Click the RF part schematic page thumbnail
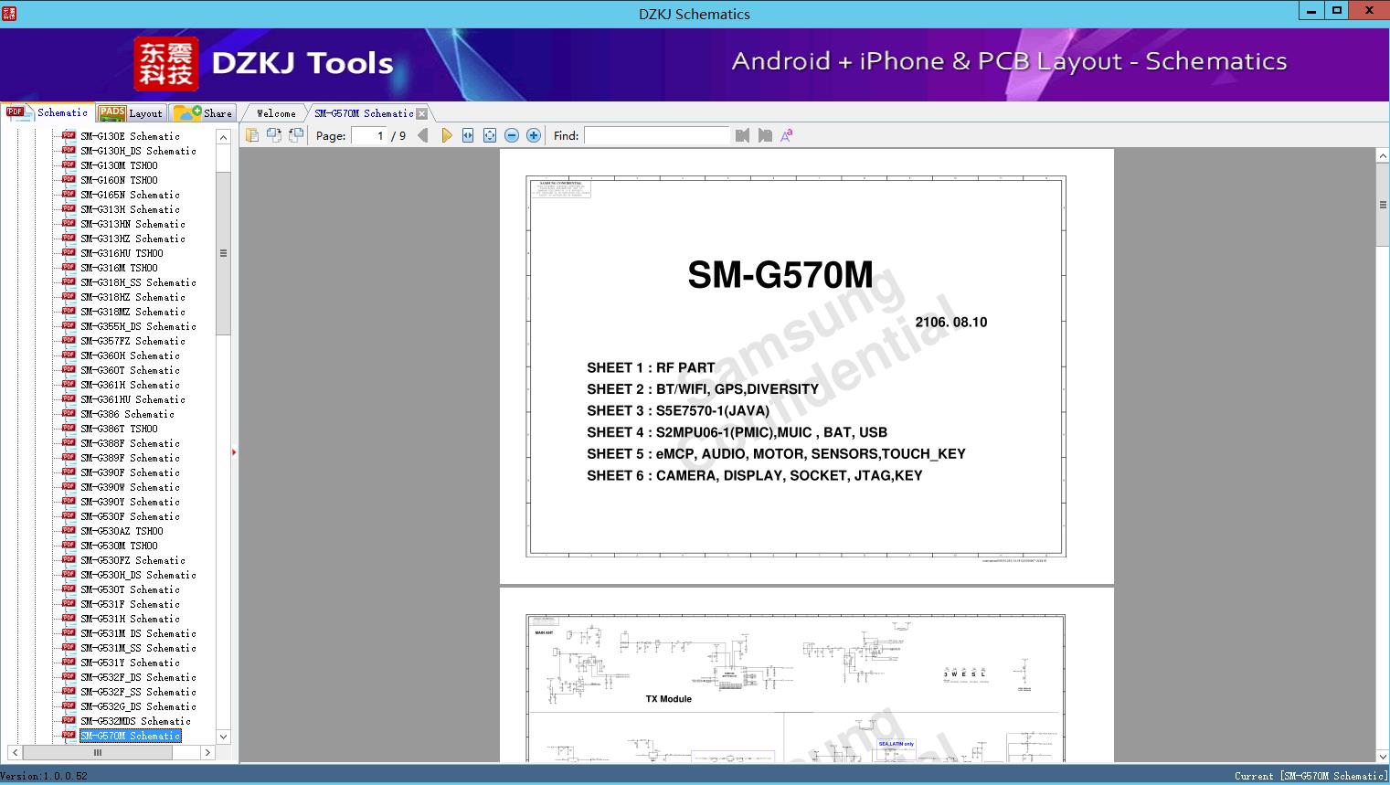 pyautogui.click(x=807, y=675)
